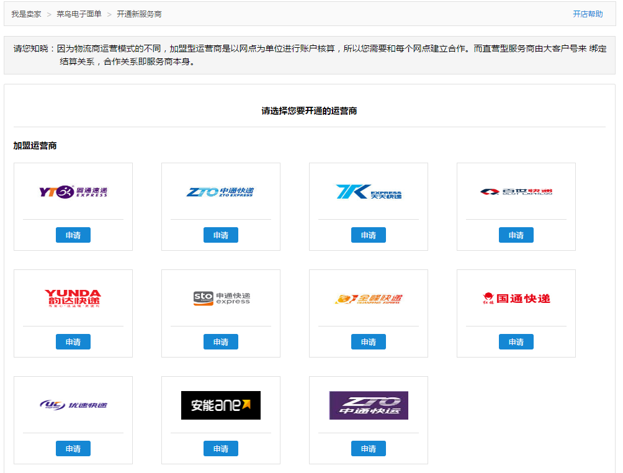Apply for 全峰快递 service with 申请
The width and height of the screenshot is (623, 473).
(369, 342)
